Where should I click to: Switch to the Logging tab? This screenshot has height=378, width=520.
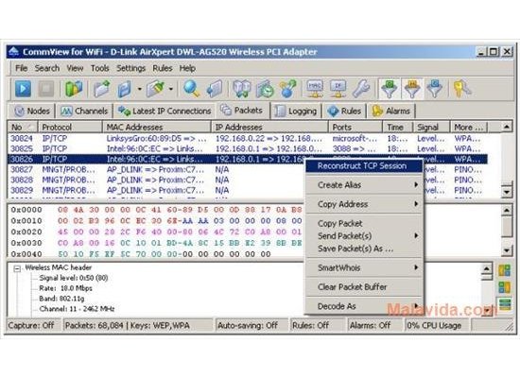click(296, 112)
